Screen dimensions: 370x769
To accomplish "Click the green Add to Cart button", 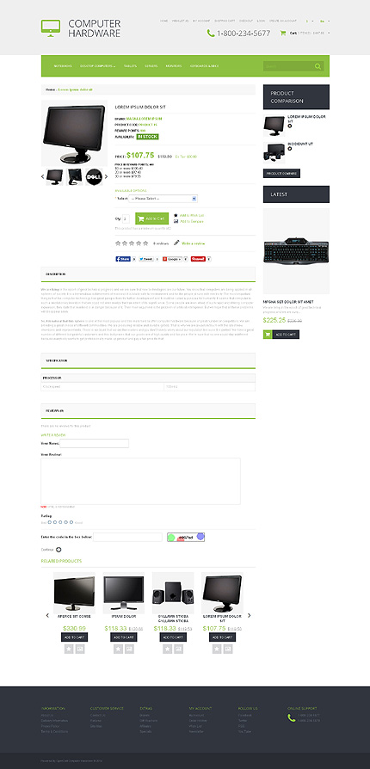I will click(x=151, y=218).
